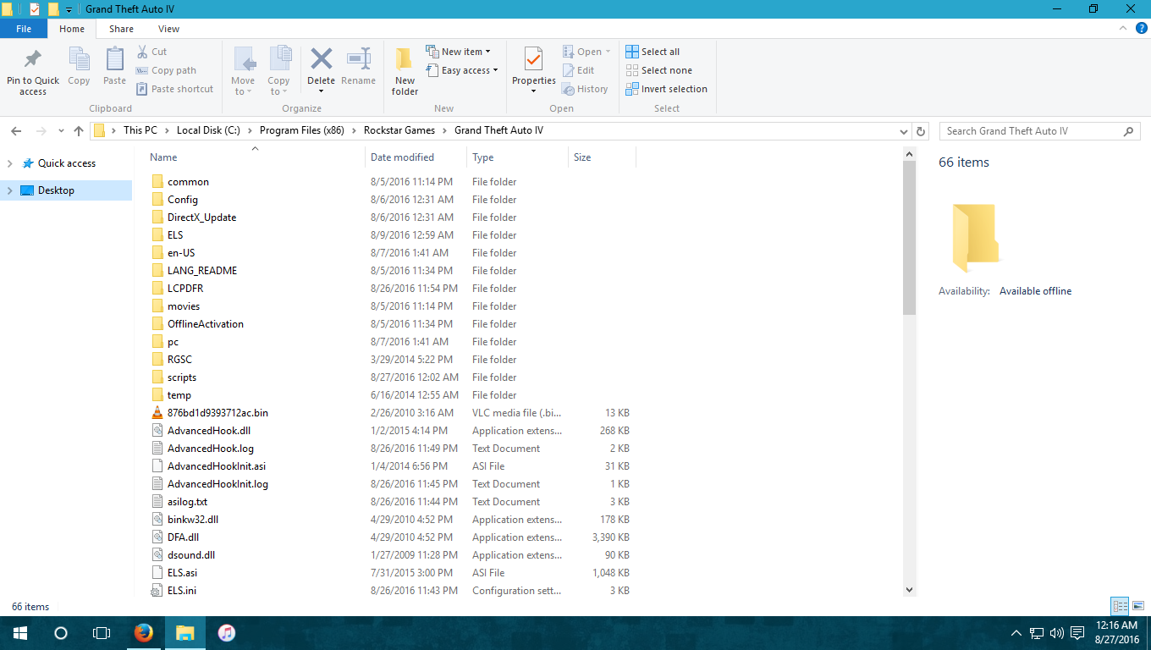Click the Pin to Quick access icon
This screenshot has width=1151, height=650.
pyautogui.click(x=32, y=61)
